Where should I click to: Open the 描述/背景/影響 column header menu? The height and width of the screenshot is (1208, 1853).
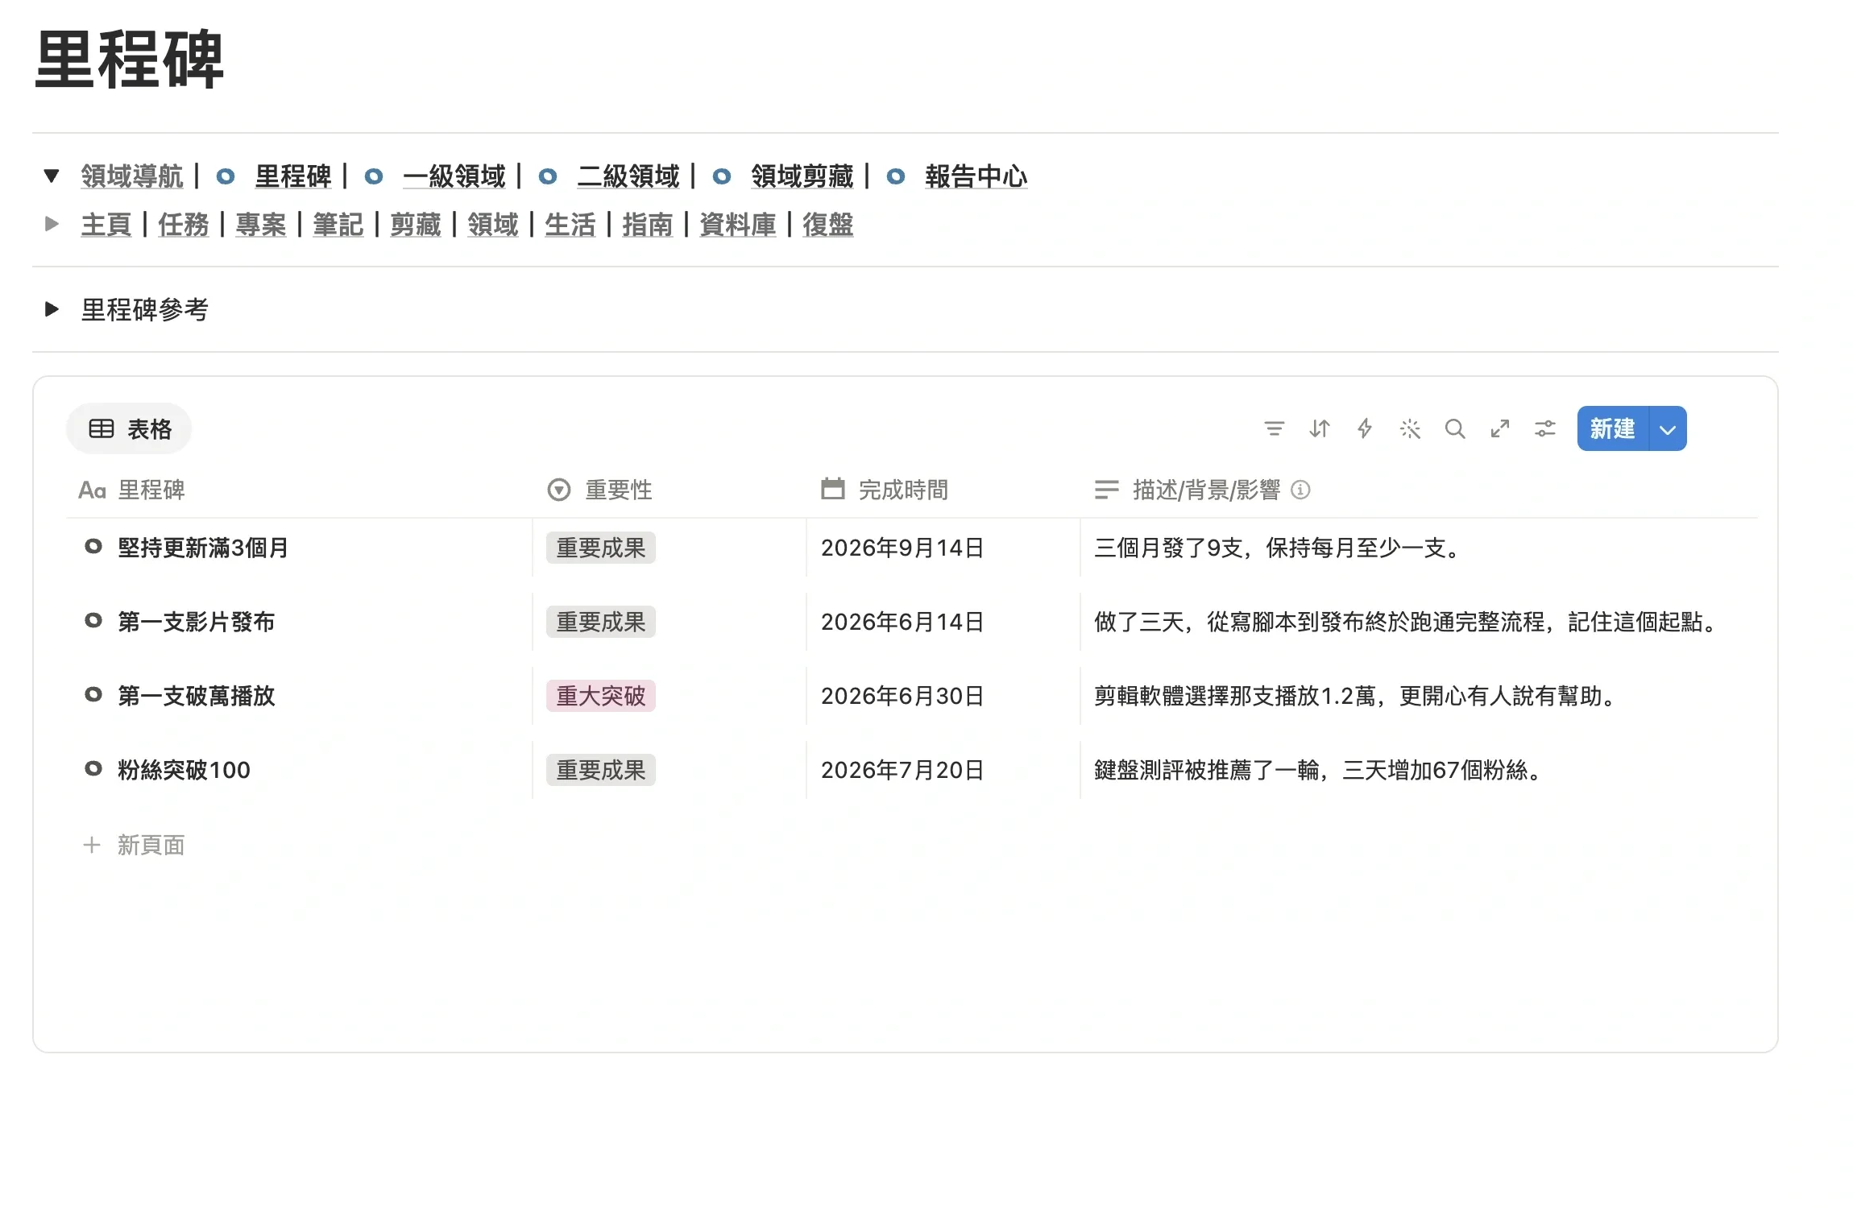pyautogui.click(x=1188, y=490)
